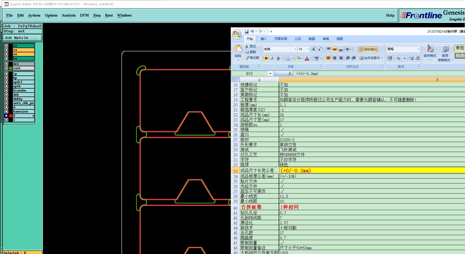This screenshot has width=465, height=254.
Task: Increase font size with the large A icon
Action: 314,49
